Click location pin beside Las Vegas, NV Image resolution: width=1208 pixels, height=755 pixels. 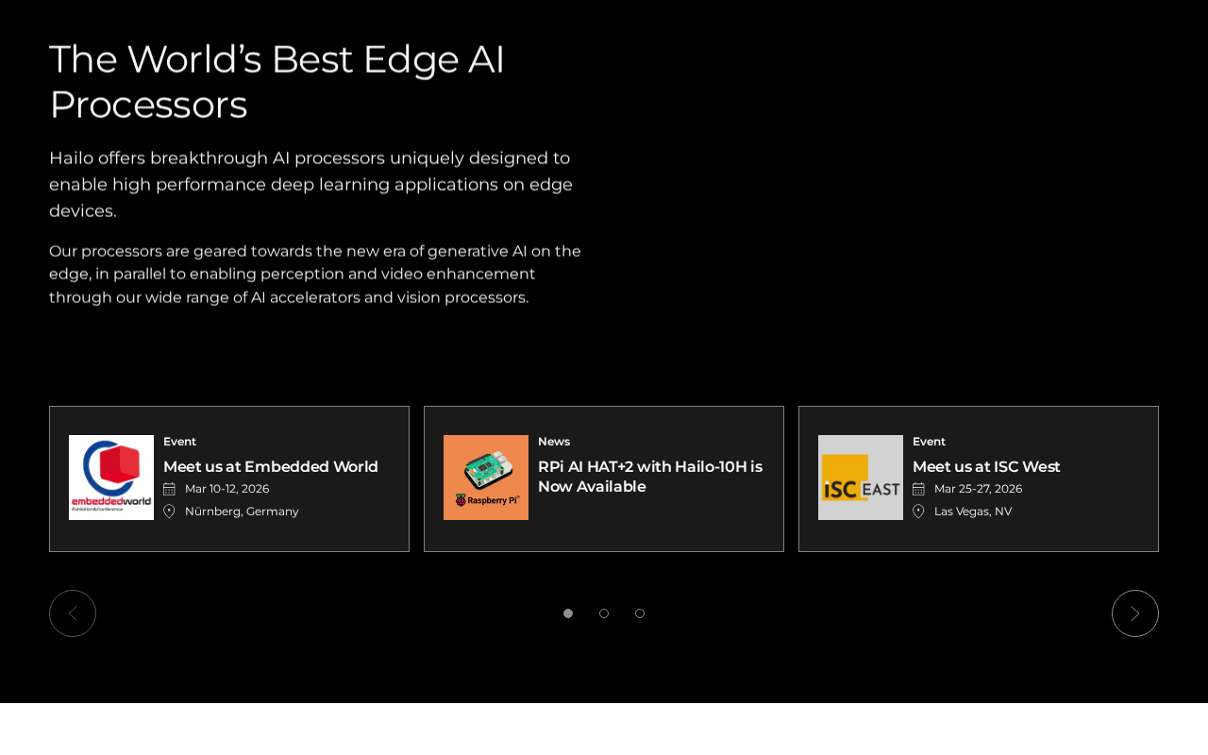point(919,512)
